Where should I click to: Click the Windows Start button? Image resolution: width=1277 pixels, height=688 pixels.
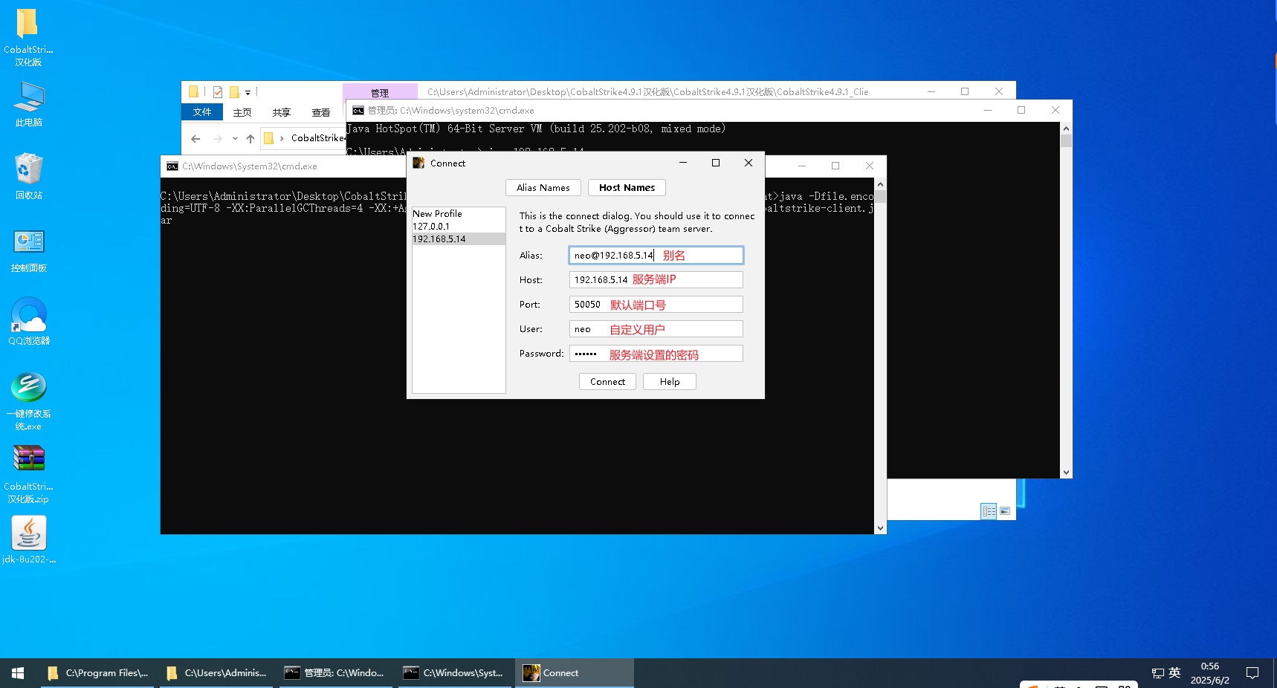coord(18,673)
